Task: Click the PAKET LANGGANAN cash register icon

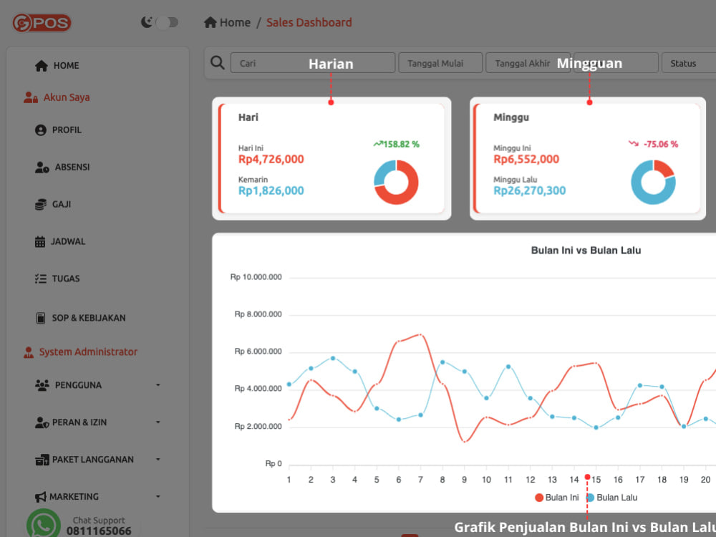Action: click(x=42, y=460)
